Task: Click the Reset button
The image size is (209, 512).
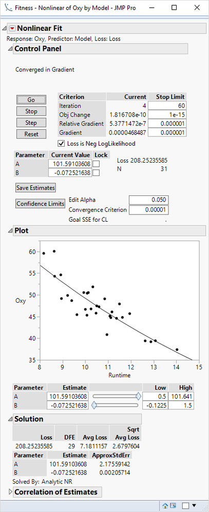Action: pyautogui.click(x=31, y=134)
